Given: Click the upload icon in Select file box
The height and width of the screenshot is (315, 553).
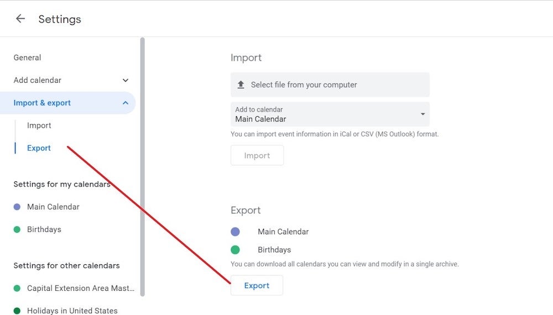Looking at the screenshot, I should pyautogui.click(x=241, y=85).
